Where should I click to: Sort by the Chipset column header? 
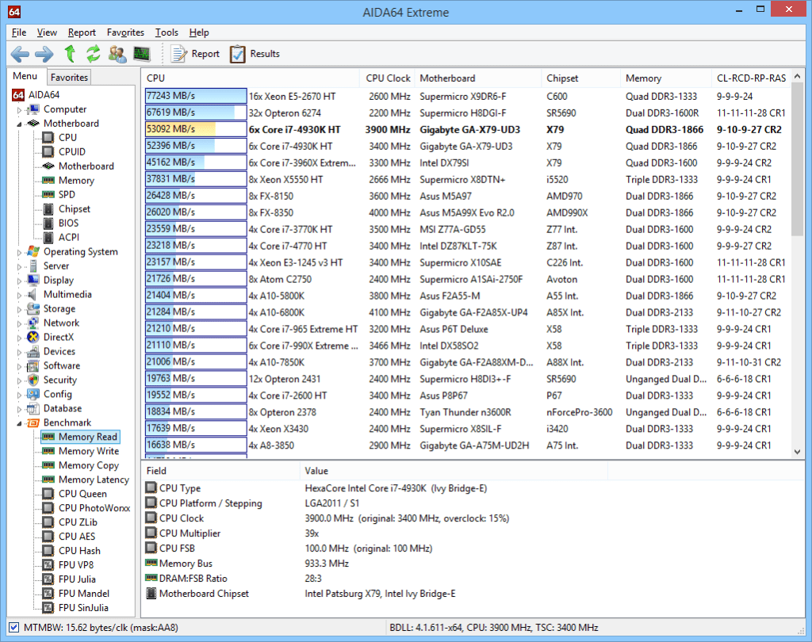[x=580, y=78]
